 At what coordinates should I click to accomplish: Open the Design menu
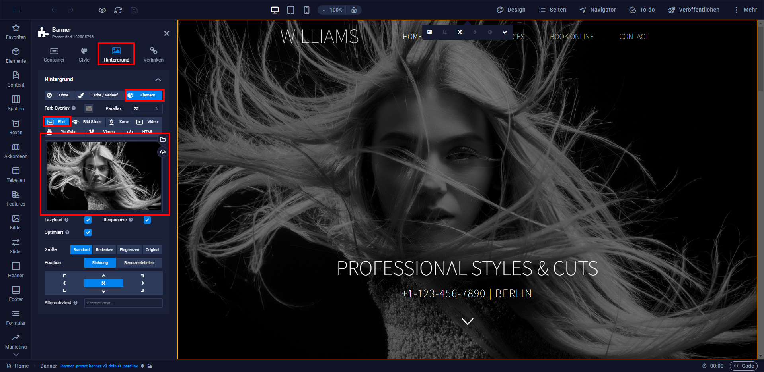(511, 10)
